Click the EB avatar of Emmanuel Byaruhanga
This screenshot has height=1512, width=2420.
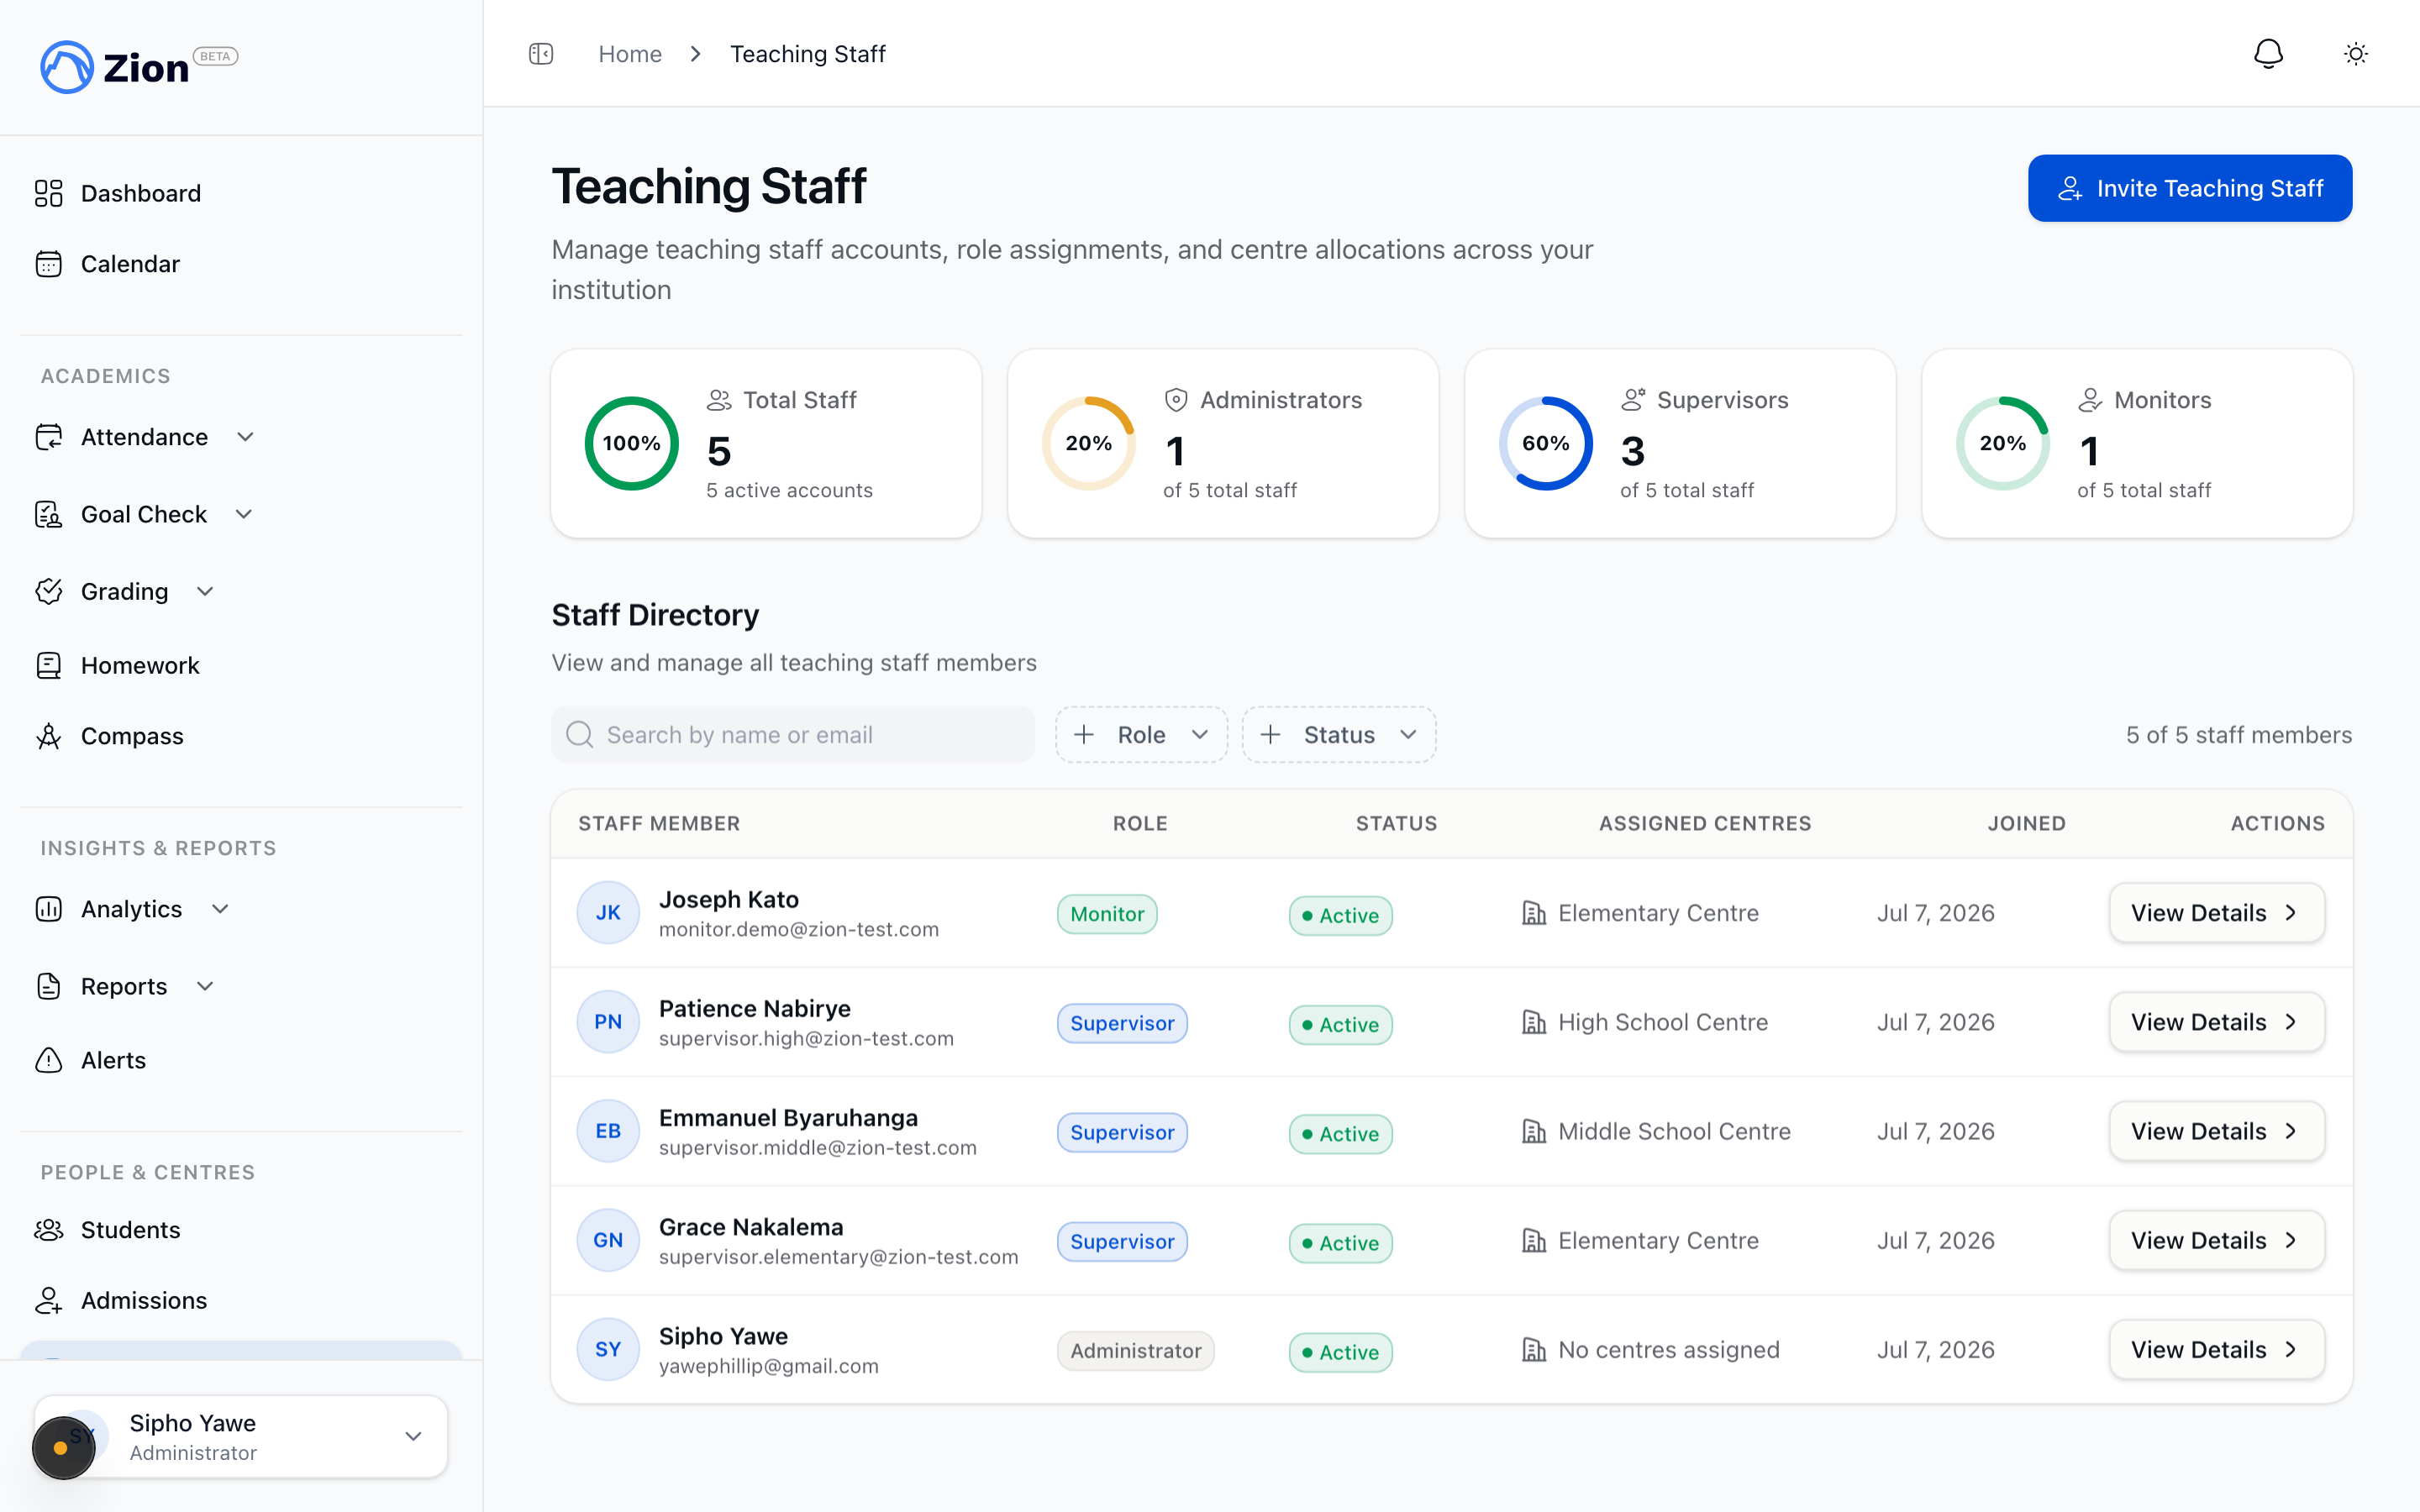(x=608, y=1131)
